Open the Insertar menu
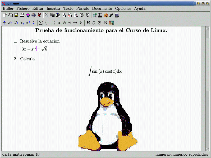This screenshot has height=158, width=211. 53,8
